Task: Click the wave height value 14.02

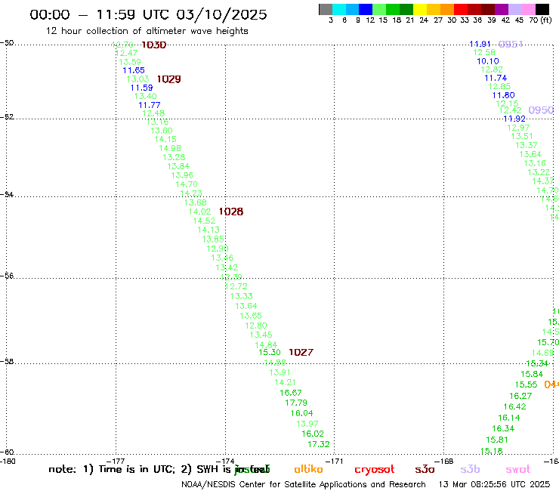Action: 199,212
